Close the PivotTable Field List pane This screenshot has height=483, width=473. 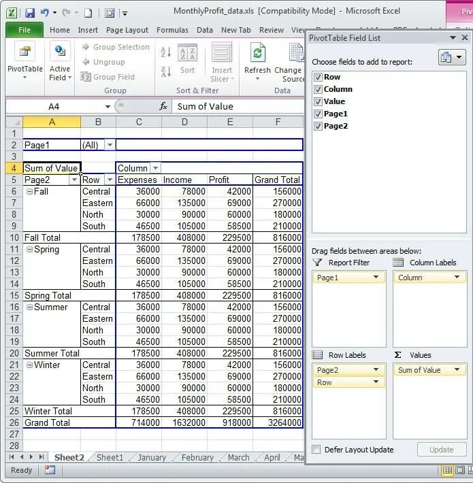(x=465, y=38)
